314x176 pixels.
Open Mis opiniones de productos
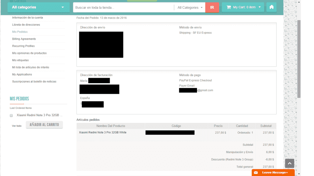coord(29,53)
